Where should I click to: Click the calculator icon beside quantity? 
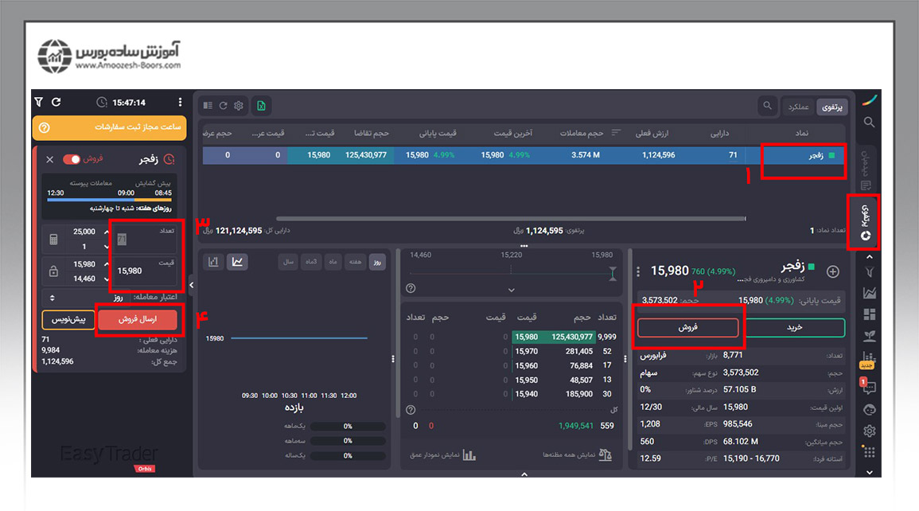click(53, 239)
